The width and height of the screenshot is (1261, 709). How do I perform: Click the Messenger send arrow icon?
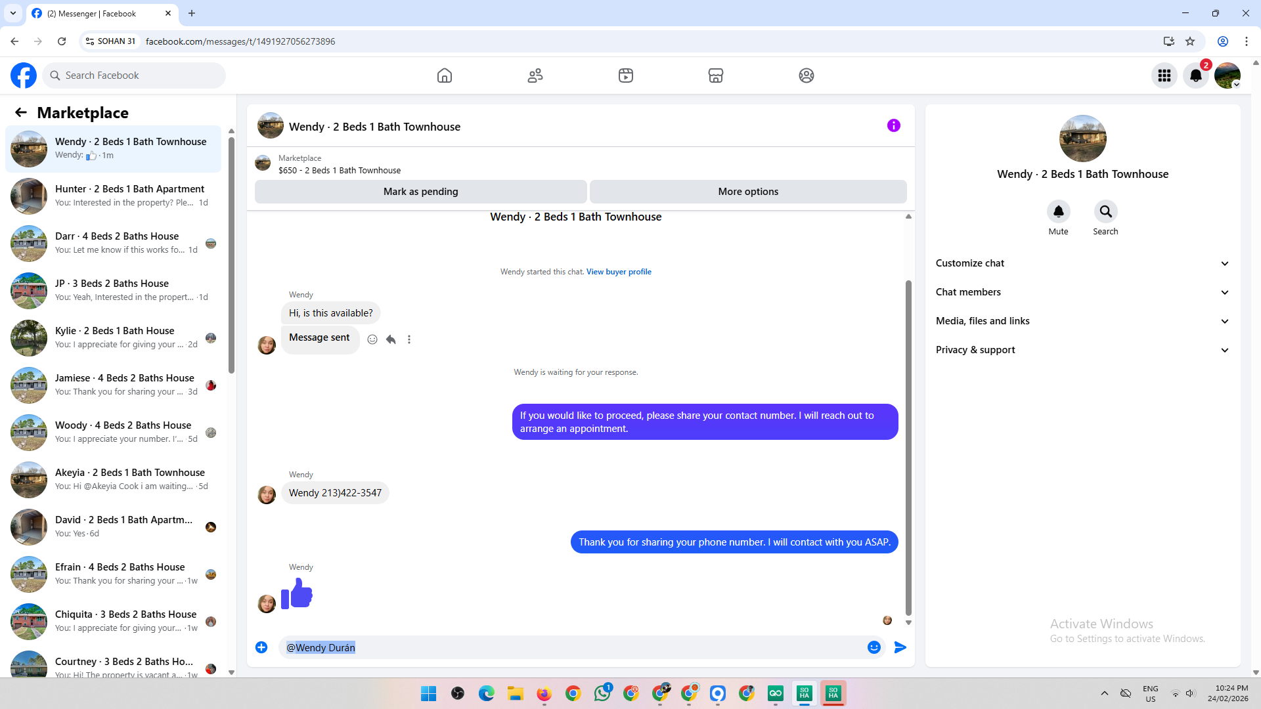point(900,647)
